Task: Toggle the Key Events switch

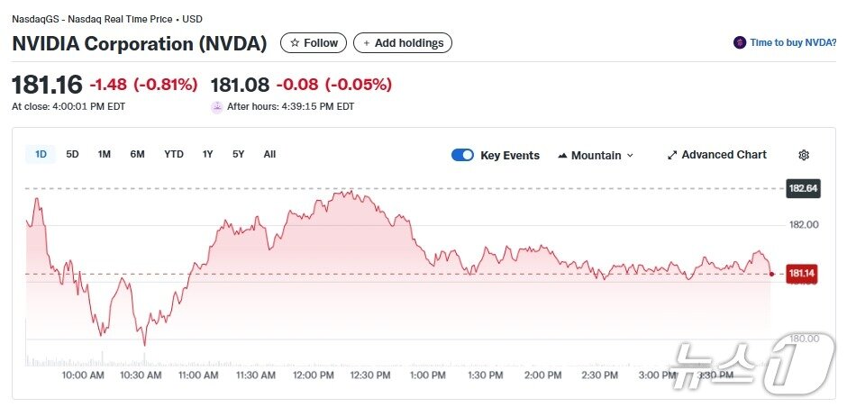Action: (x=462, y=155)
